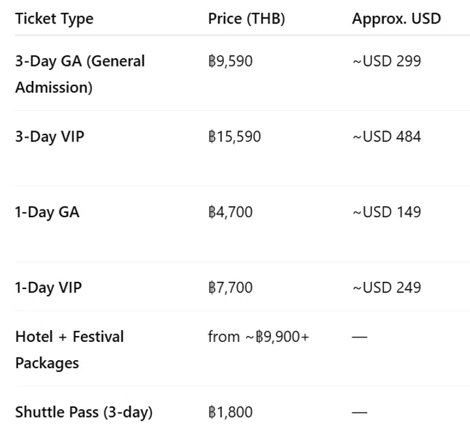Click the USD dash in Shuttle Pass row

(360, 412)
